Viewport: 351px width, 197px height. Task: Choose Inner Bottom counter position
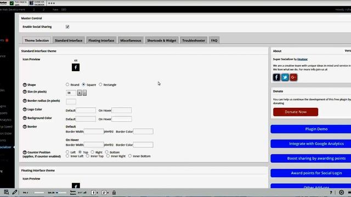[130, 156]
